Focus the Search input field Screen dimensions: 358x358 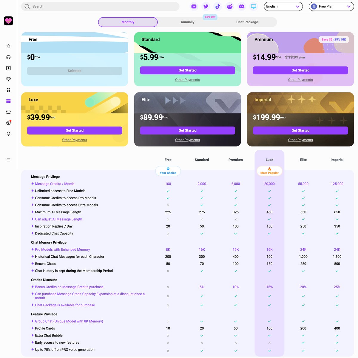[100, 6]
